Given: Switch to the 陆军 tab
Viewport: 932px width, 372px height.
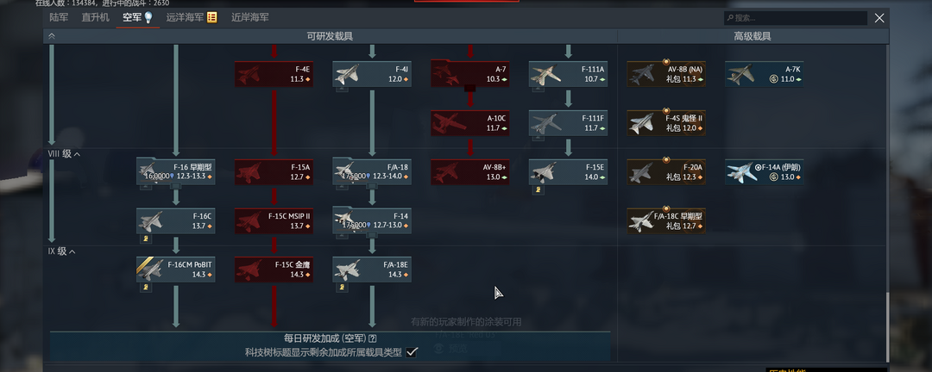Looking at the screenshot, I should pyautogui.click(x=60, y=18).
